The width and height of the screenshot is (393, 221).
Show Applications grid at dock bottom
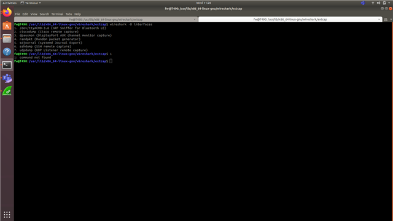point(7,214)
